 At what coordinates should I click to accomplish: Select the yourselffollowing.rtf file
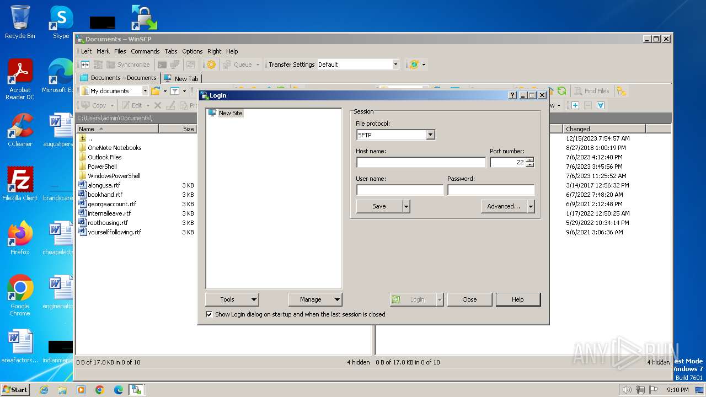[115, 232]
